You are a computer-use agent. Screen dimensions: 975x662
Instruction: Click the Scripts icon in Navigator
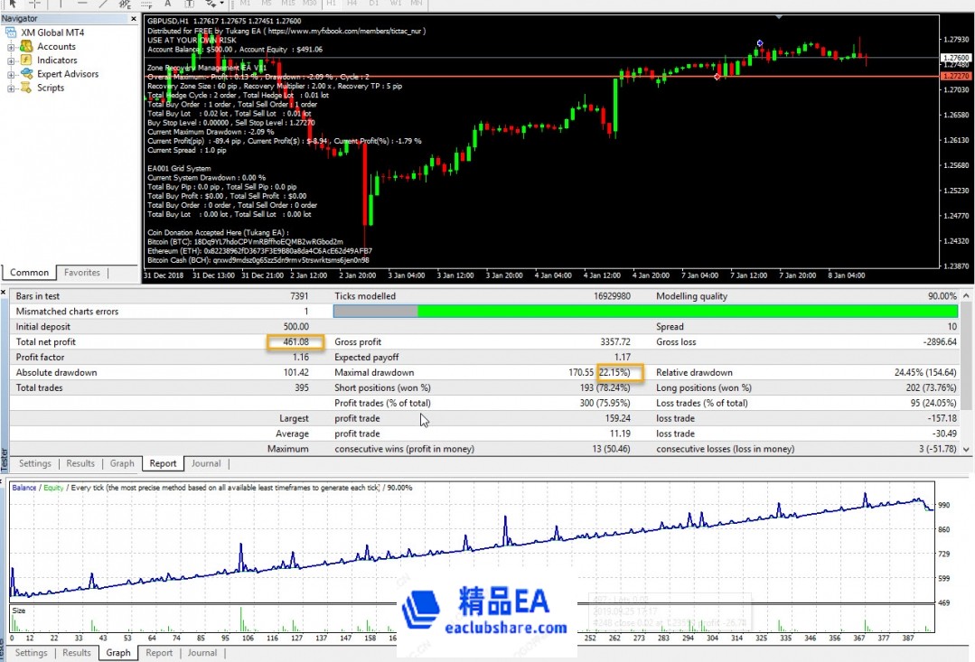coord(26,89)
